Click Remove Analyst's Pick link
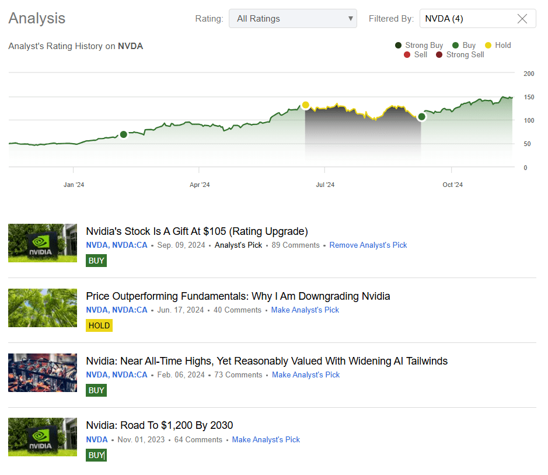This screenshot has width=548, height=475. [368, 245]
